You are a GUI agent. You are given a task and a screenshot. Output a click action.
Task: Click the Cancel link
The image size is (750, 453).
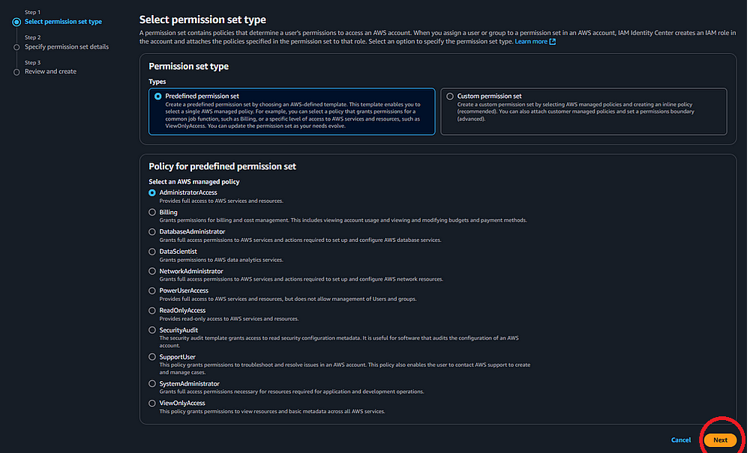point(681,440)
